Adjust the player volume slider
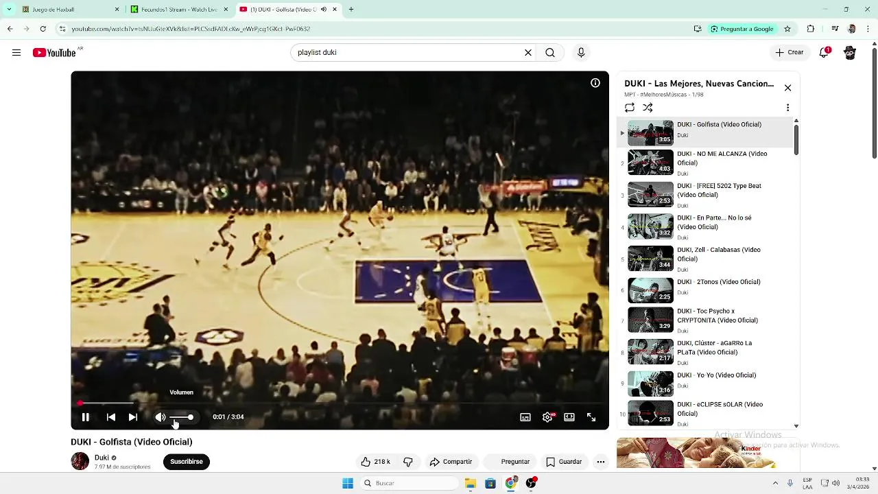Screen dimensions: 878x494 tap(182, 417)
